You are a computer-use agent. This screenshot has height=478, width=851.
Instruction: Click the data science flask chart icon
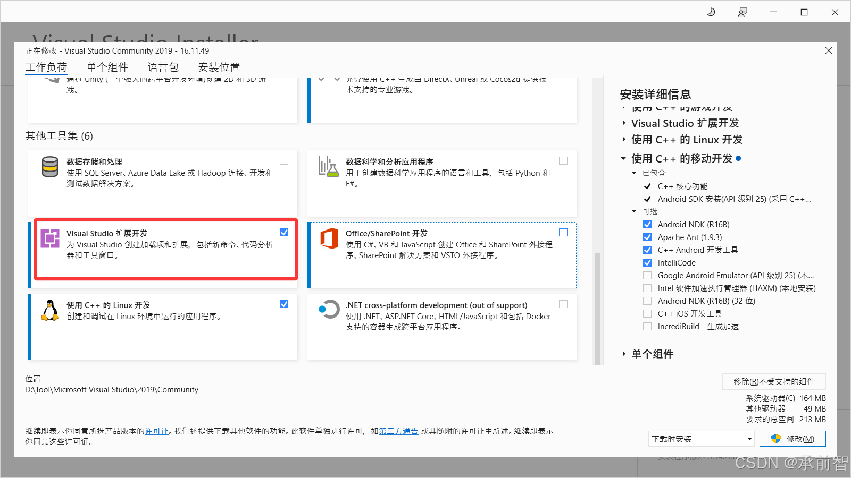point(329,167)
